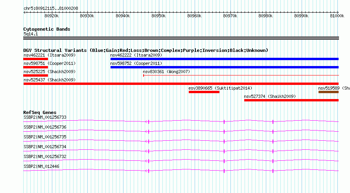The image size is (350, 193).
Task: Open SSBP2|NM_001256733 transcript label
Action: pos(45,117)
